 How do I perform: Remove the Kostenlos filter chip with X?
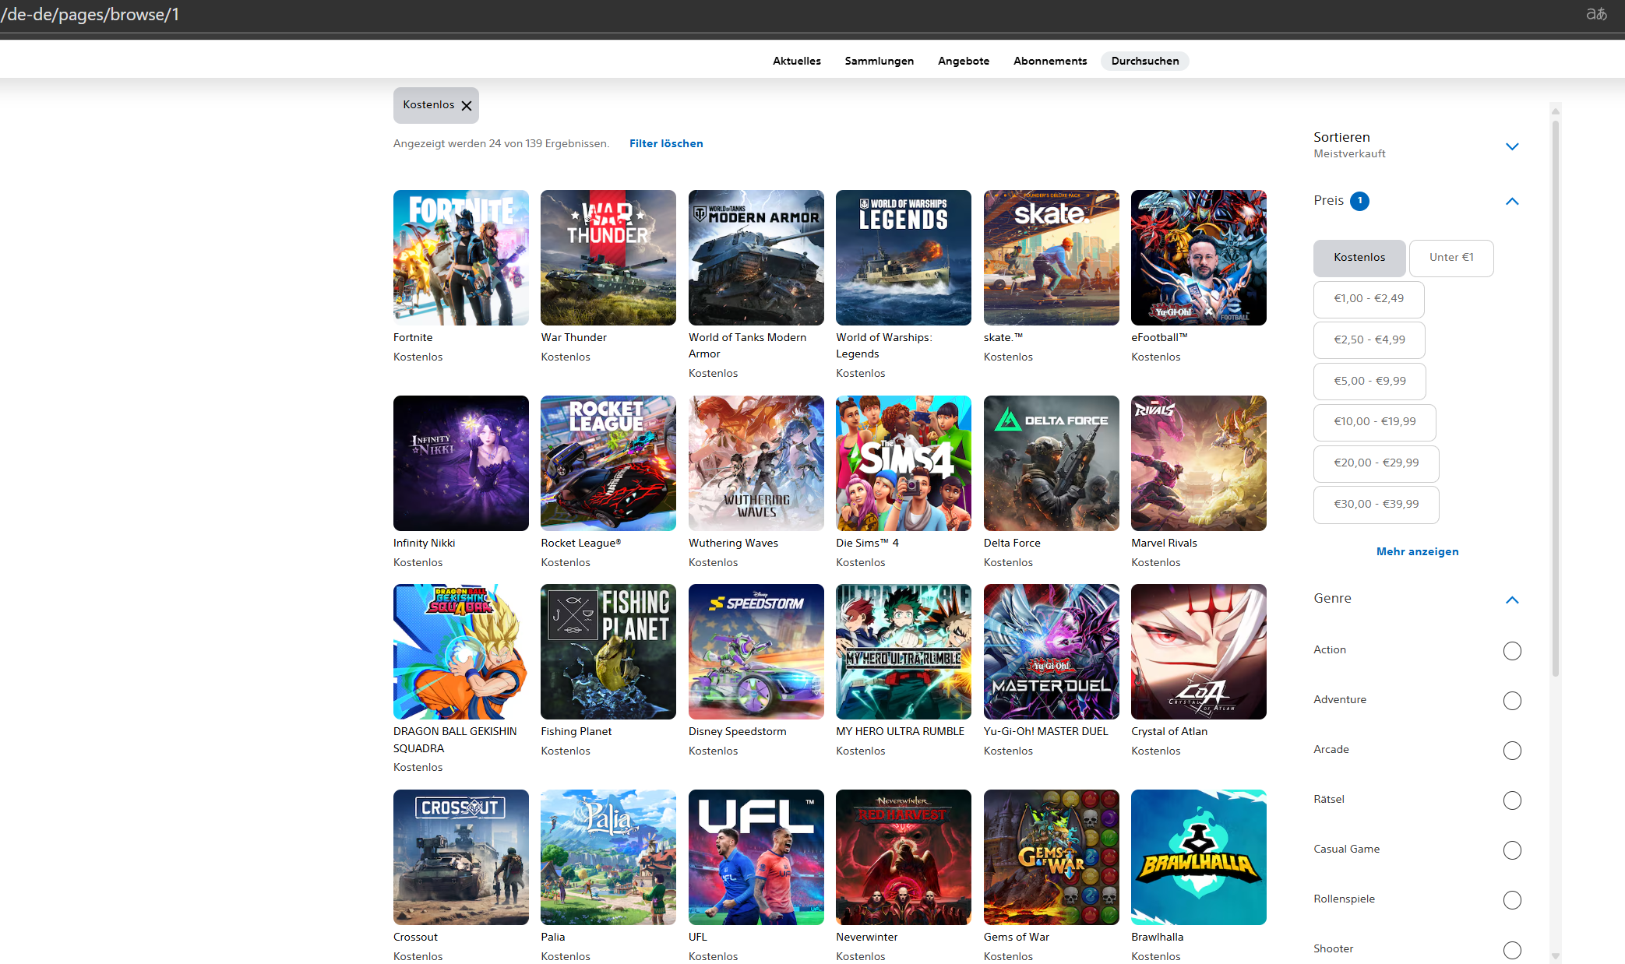467,106
